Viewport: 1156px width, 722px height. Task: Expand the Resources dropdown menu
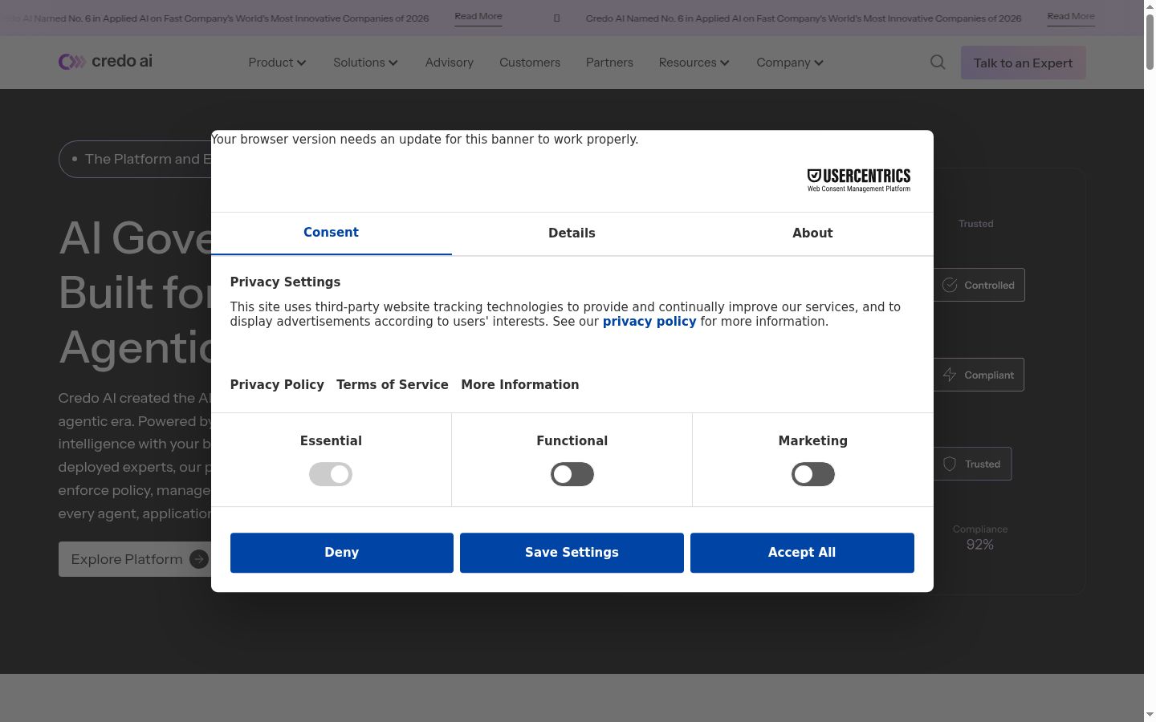(694, 63)
